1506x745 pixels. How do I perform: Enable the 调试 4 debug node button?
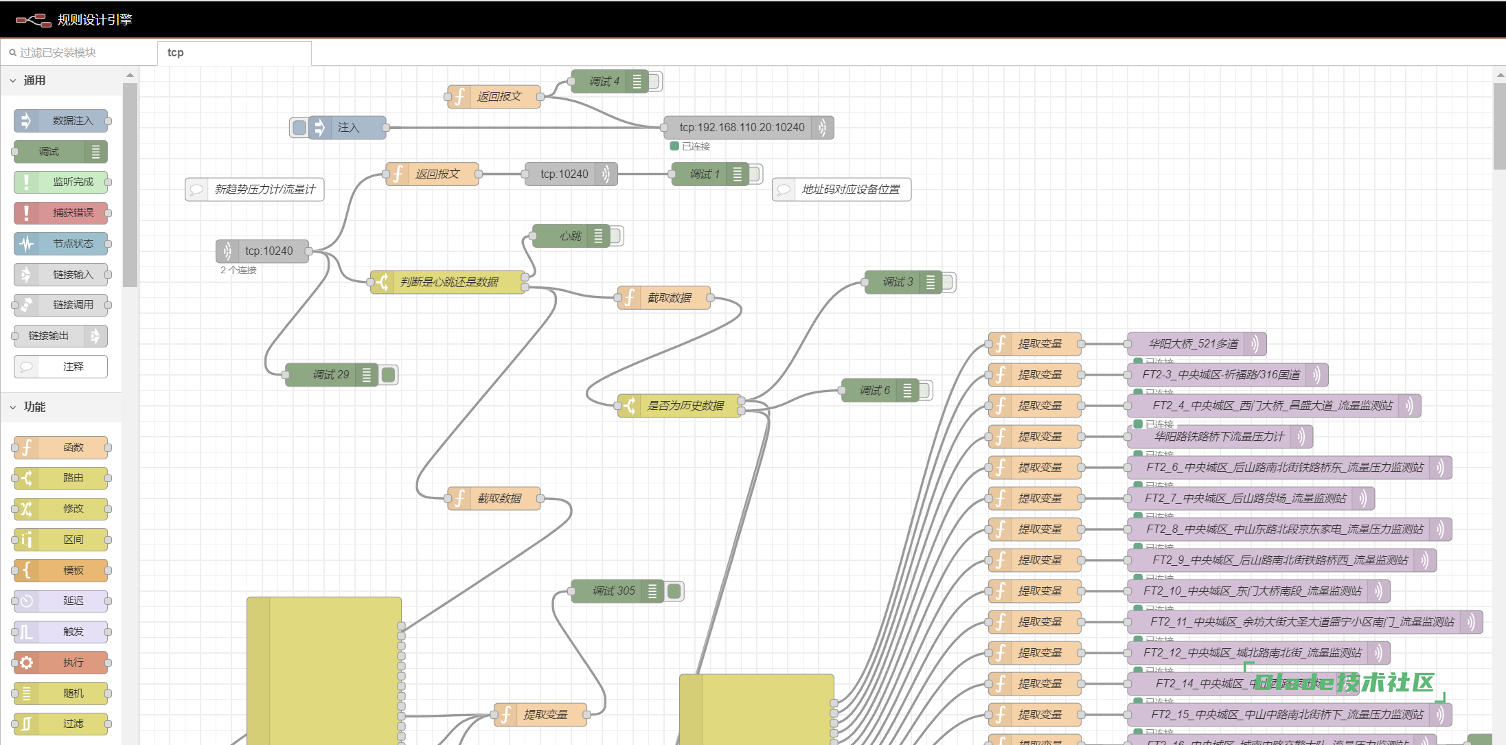[x=654, y=82]
